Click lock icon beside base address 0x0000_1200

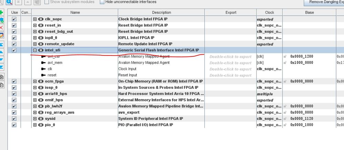coord(285,57)
